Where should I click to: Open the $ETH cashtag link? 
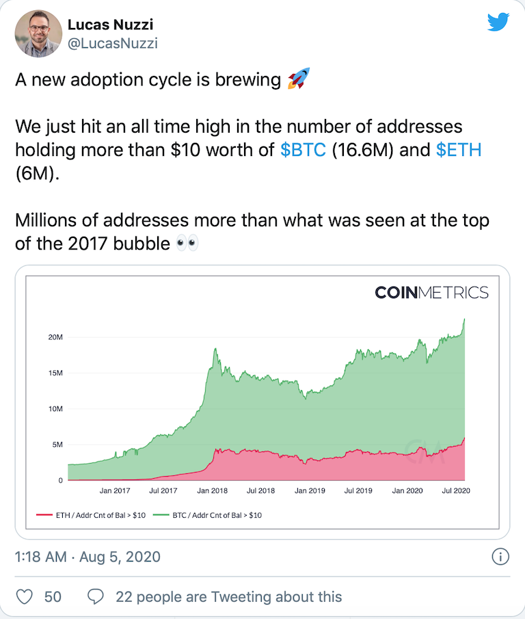tap(459, 150)
